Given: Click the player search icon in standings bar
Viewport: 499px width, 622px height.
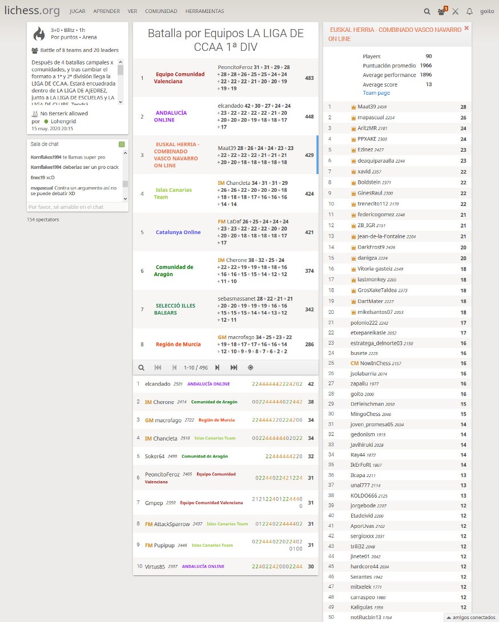Looking at the screenshot, I should pos(142,367).
